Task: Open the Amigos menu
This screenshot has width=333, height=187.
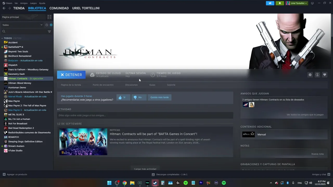Action: [24, 3]
